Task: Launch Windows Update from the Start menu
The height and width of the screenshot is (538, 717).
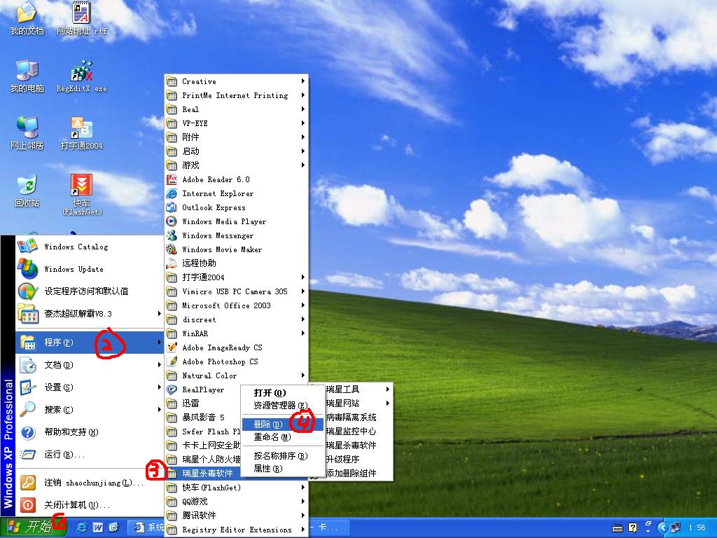Action: 90,269
